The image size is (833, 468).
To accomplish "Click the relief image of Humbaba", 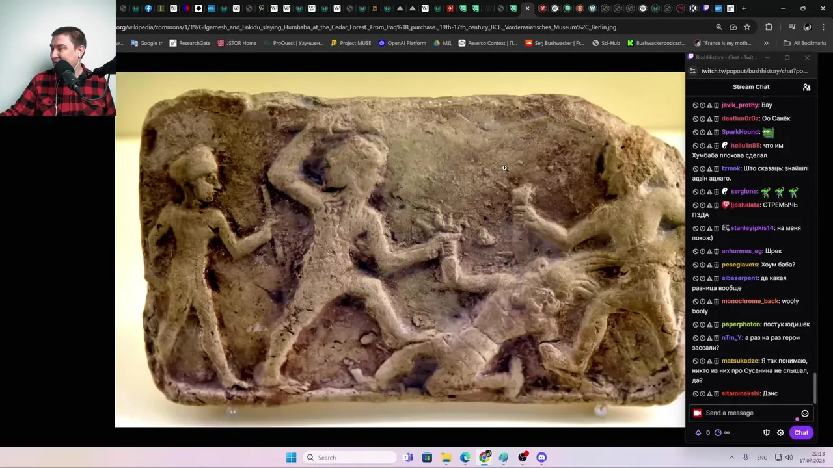I will point(400,250).
